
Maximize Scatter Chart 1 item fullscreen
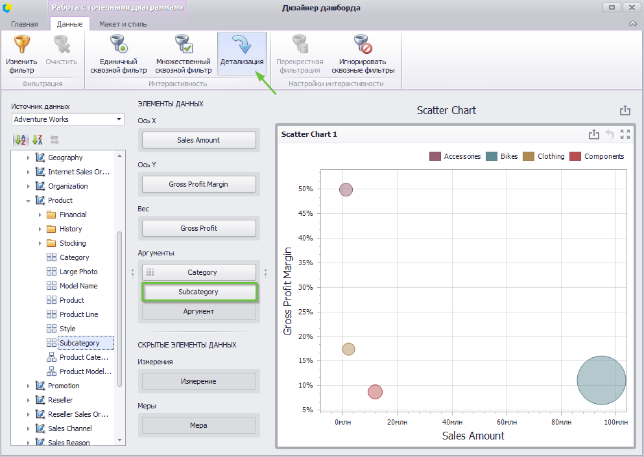click(x=625, y=134)
